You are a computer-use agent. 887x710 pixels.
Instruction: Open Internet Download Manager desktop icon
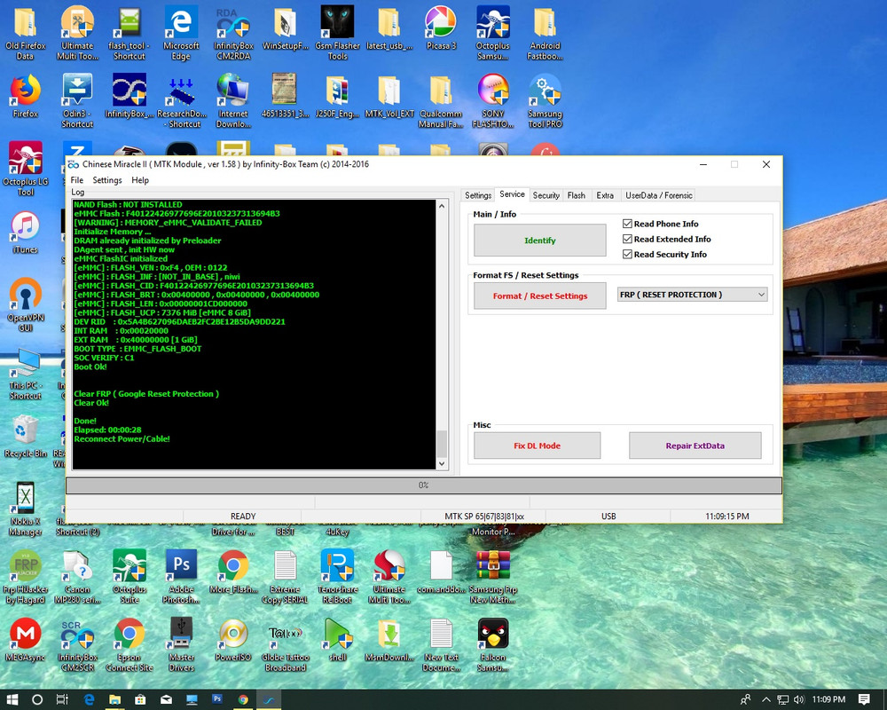233,101
